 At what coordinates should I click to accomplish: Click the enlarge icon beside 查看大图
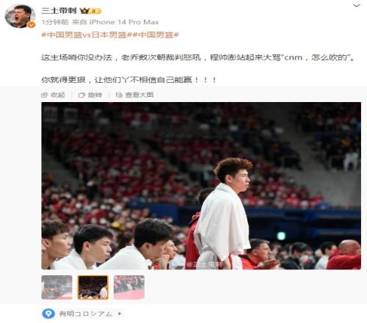click(119, 95)
